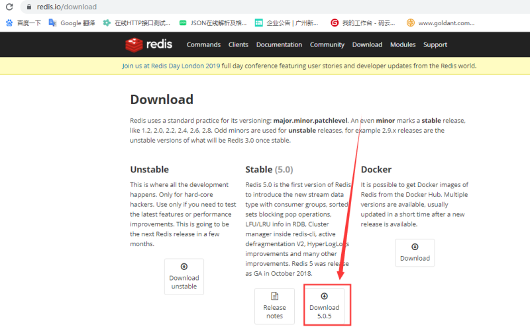Follow the Redis Day London 2019 link
Screen dimensions: 530x331
(x=171, y=66)
